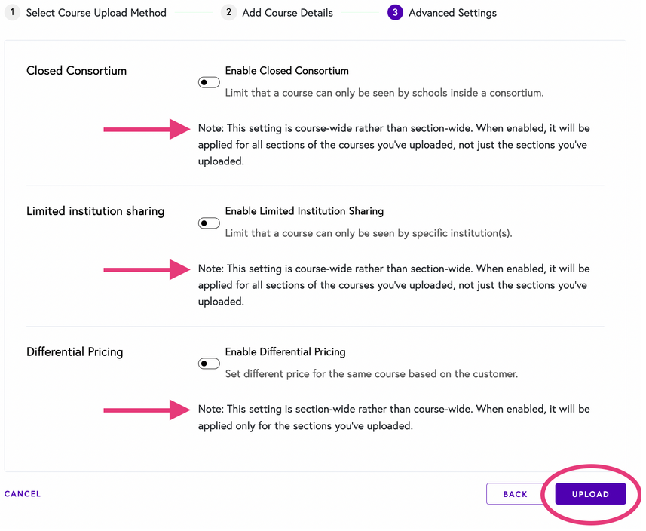Click the "Enable Differential Pricing" label text

tap(285, 351)
